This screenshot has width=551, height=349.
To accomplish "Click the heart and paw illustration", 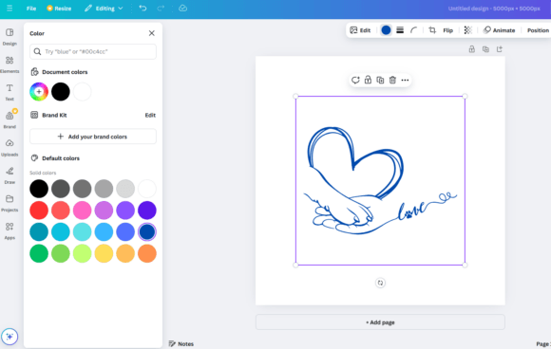I will [380, 180].
